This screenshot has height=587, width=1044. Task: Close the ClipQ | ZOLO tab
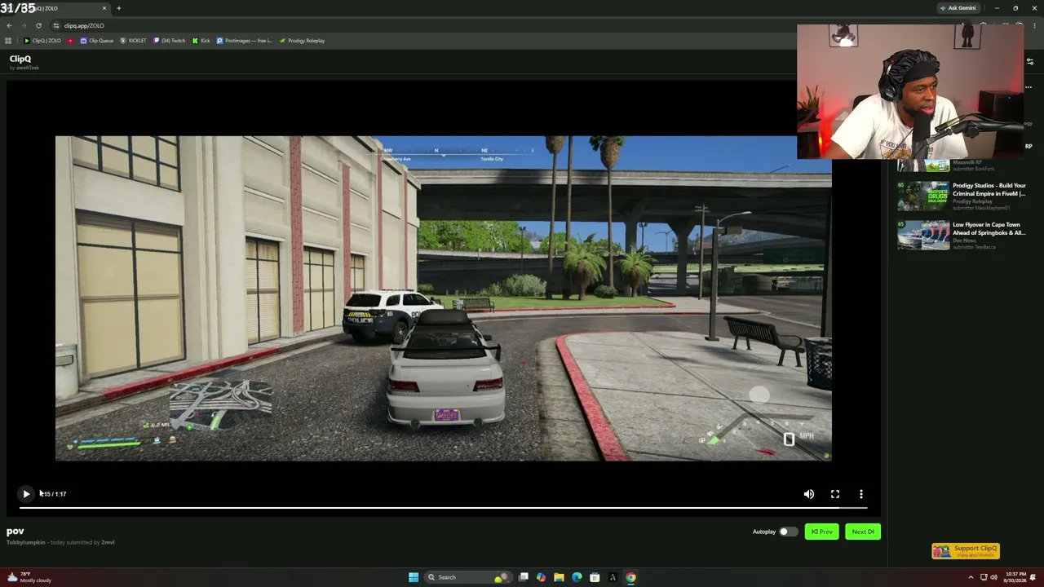(105, 8)
